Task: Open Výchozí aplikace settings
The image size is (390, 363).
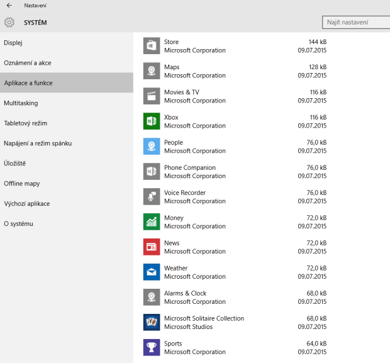Action: click(x=27, y=204)
